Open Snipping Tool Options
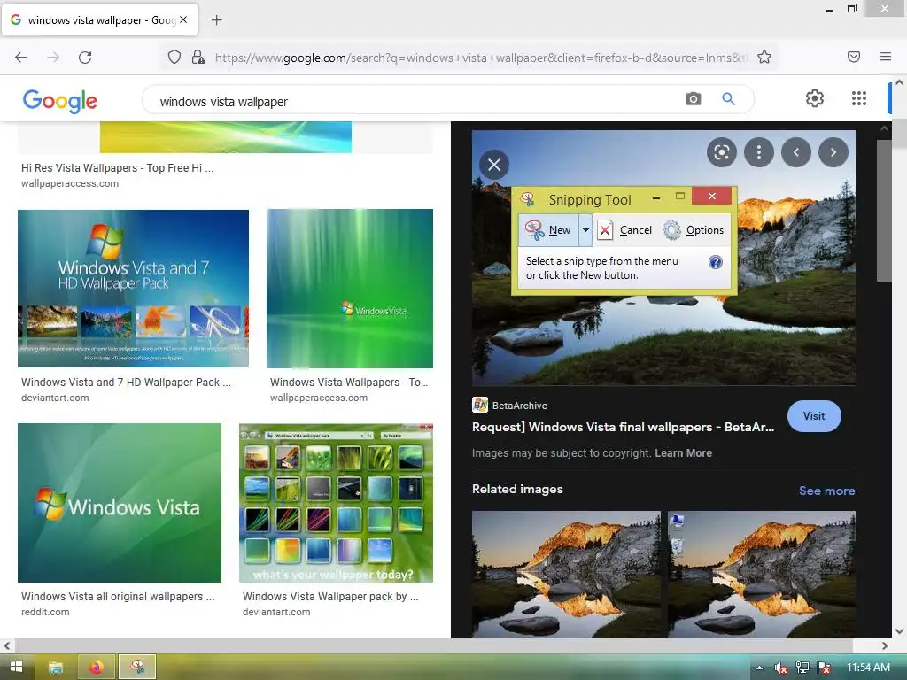The image size is (907, 680). 693,230
